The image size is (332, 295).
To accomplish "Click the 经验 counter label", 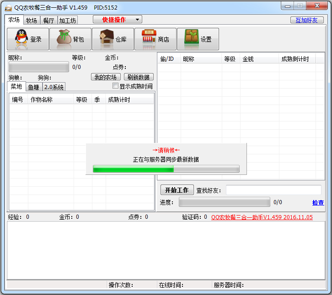I will (x=15, y=217).
